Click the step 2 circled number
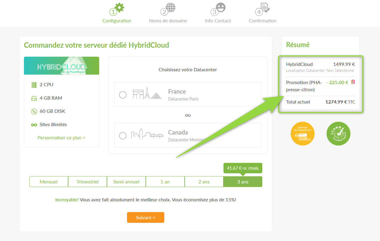This screenshot has width=380, height=241. 164,12
